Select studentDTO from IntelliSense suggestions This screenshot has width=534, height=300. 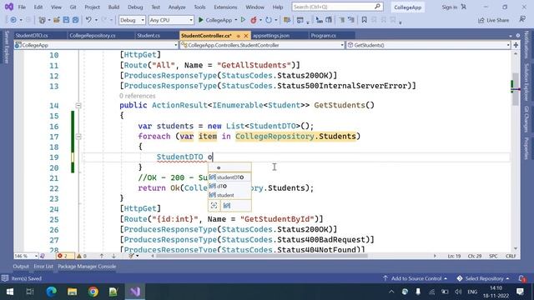point(230,177)
